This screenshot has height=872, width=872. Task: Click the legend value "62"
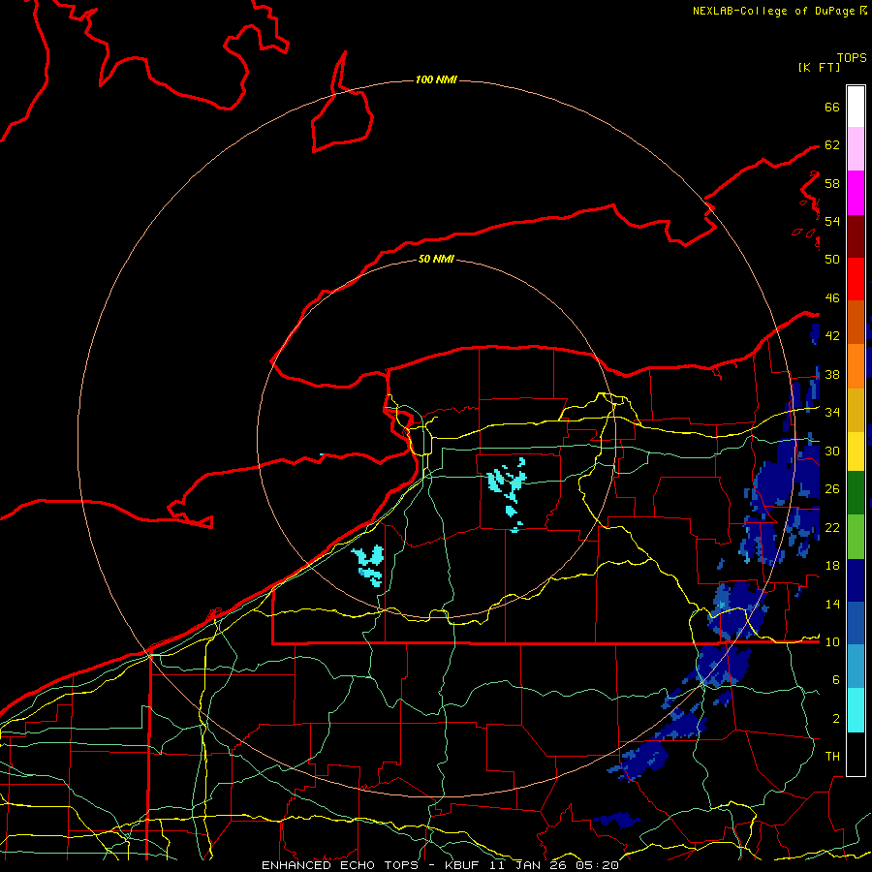(x=832, y=145)
